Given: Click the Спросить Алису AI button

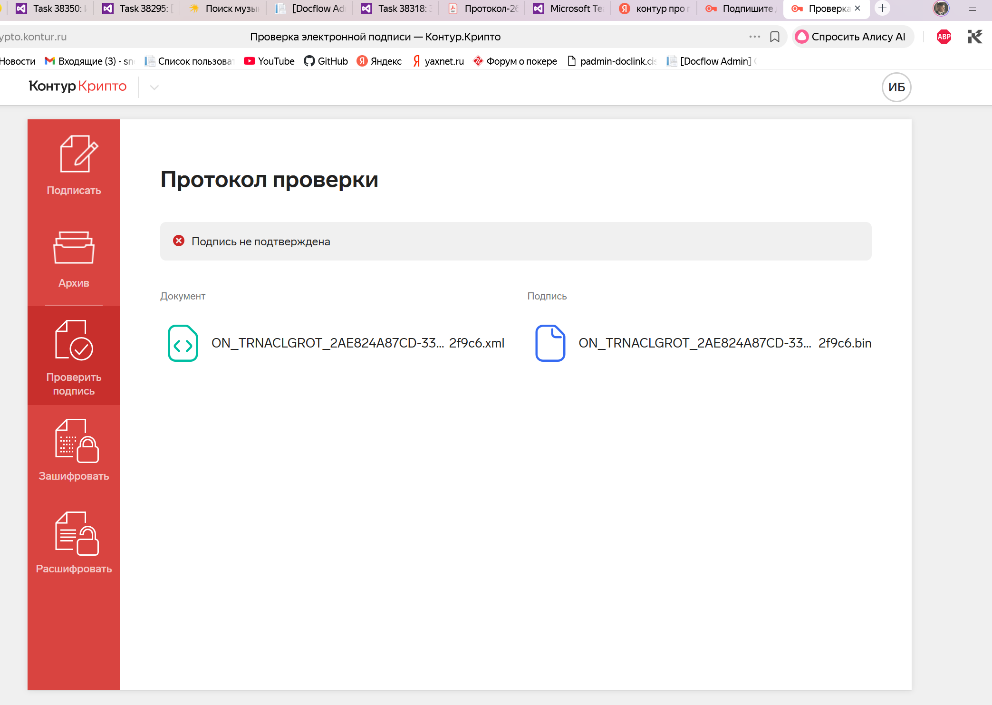Looking at the screenshot, I should tap(851, 37).
